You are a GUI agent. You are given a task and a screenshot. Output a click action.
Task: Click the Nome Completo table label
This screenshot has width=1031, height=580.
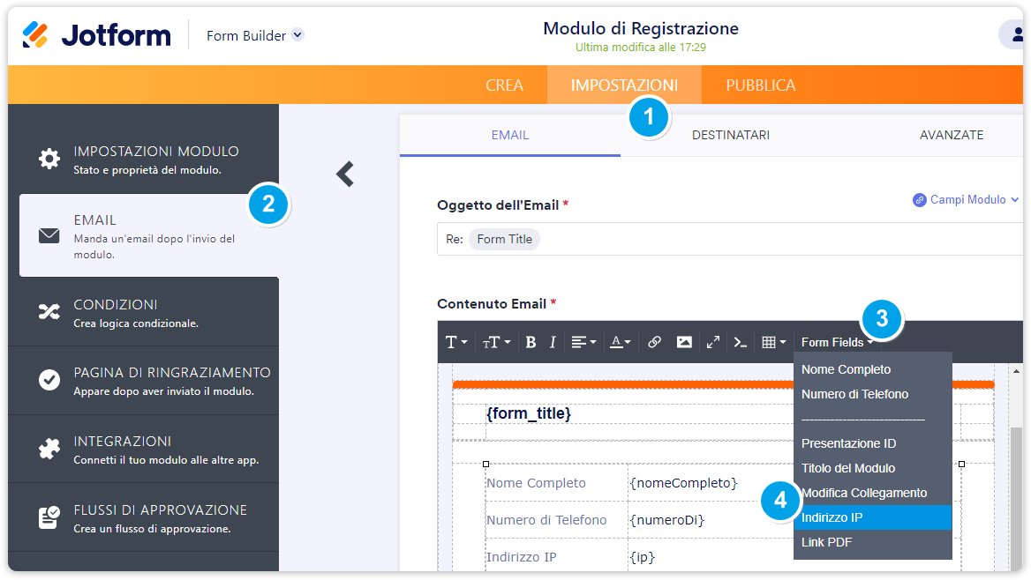click(536, 483)
